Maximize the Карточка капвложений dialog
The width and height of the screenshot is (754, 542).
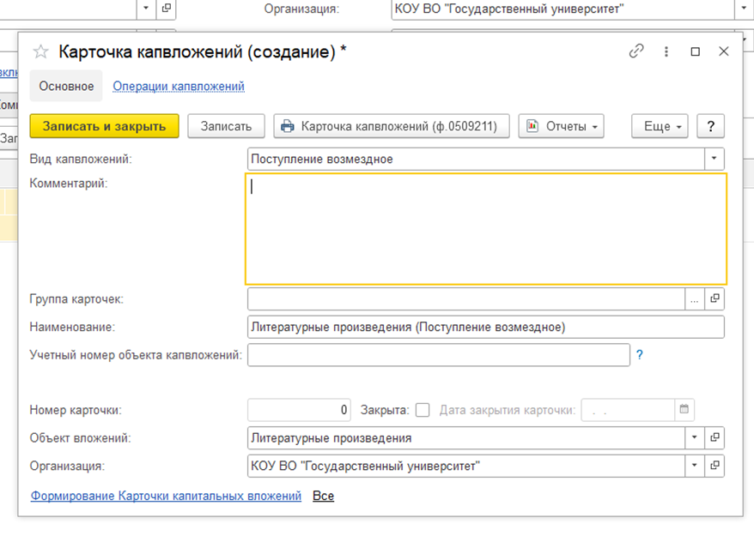[696, 51]
